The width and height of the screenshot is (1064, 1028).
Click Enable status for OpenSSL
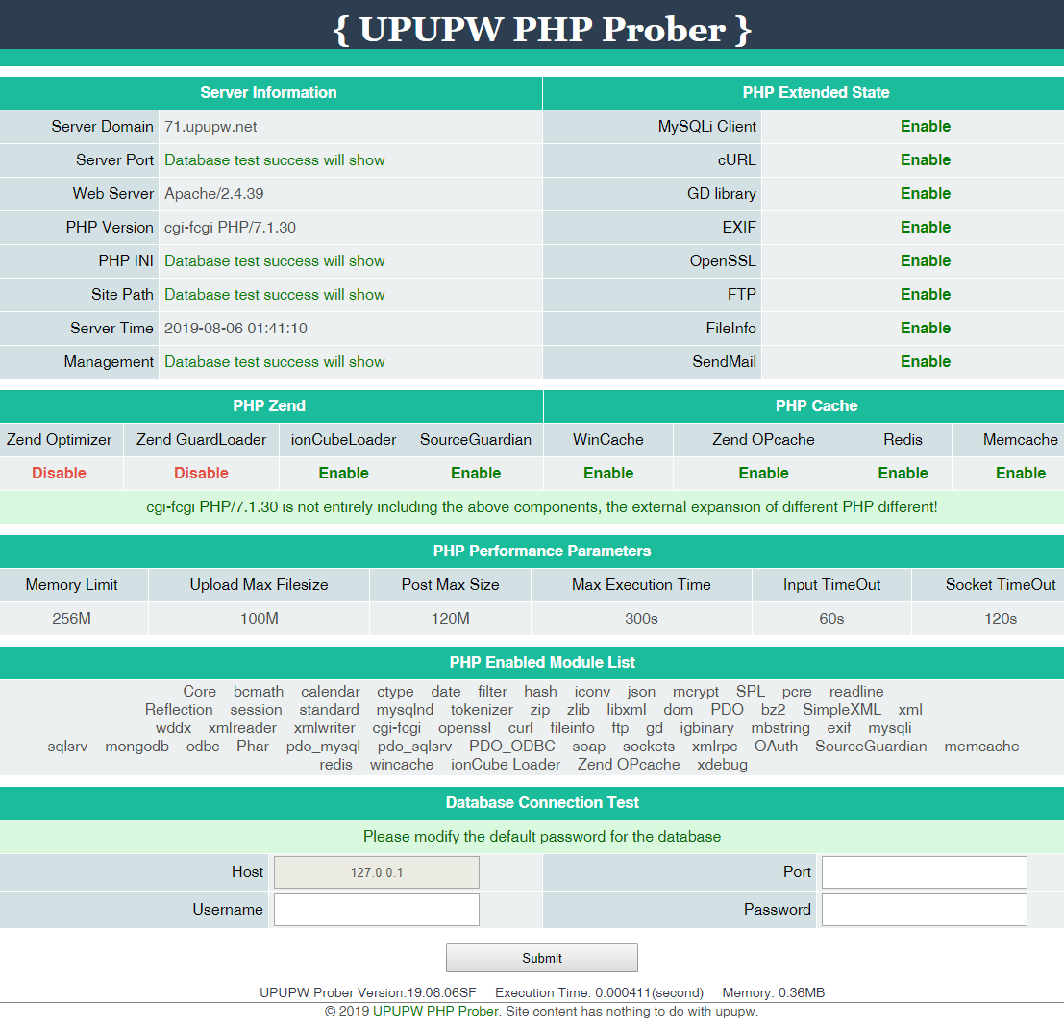[925, 261]
